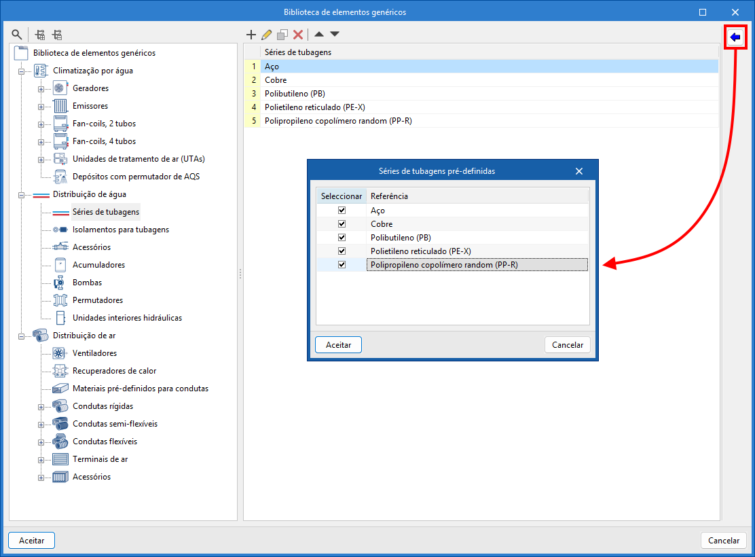Image resolution: width=755 pixels, height=557 pixels.
Task: Expand the Emissores node
Action: pos(41,107)
